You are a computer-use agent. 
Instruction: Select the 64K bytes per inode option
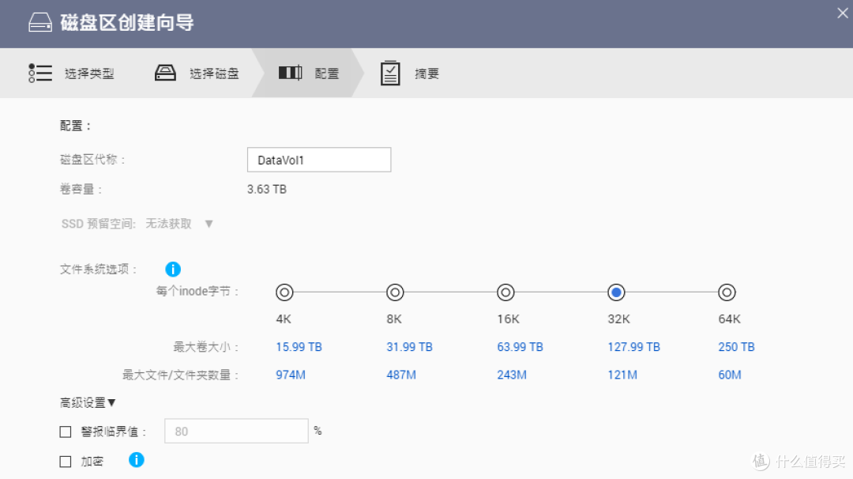tap(727, 292)
